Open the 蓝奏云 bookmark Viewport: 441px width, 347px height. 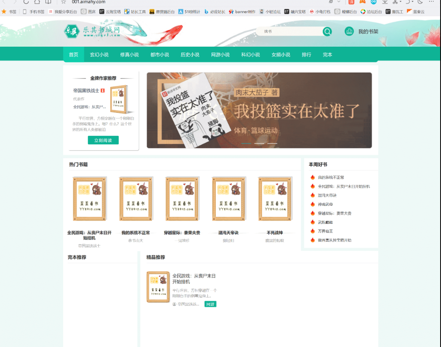tap(416, 11)
